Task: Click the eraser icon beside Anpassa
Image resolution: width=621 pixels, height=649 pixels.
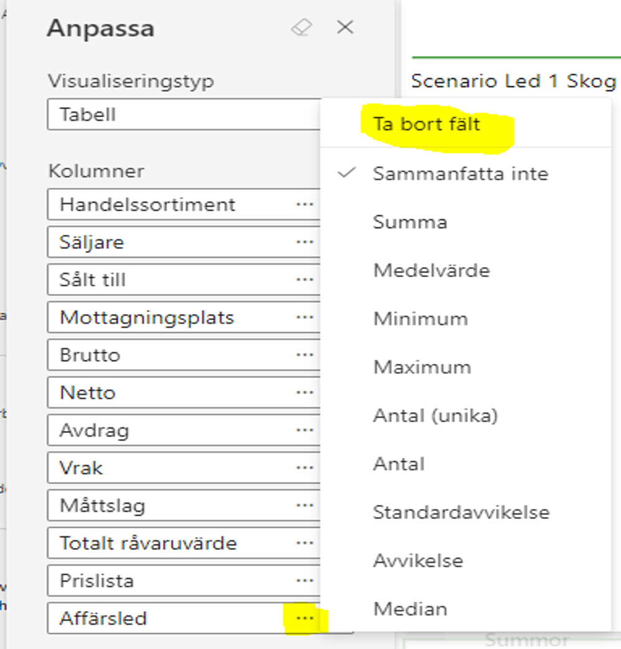Action: point(302,28)
